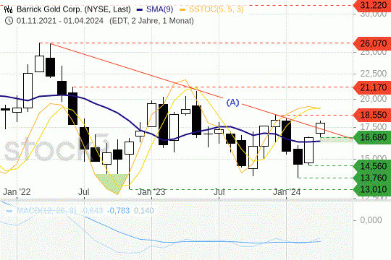Select the red 21,170 resistance tag

pos(372,87)
